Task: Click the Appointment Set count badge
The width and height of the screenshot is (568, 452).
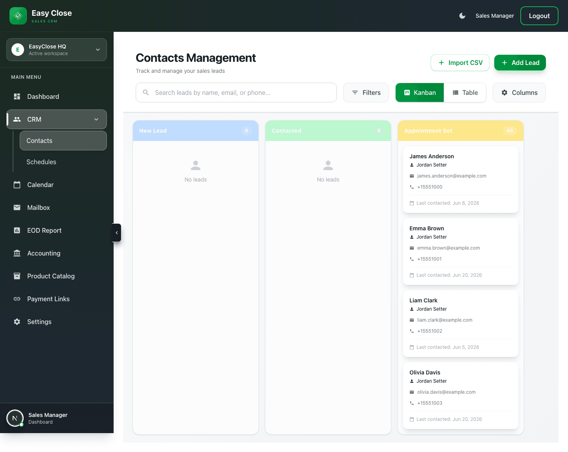Action: coord(510,131)
